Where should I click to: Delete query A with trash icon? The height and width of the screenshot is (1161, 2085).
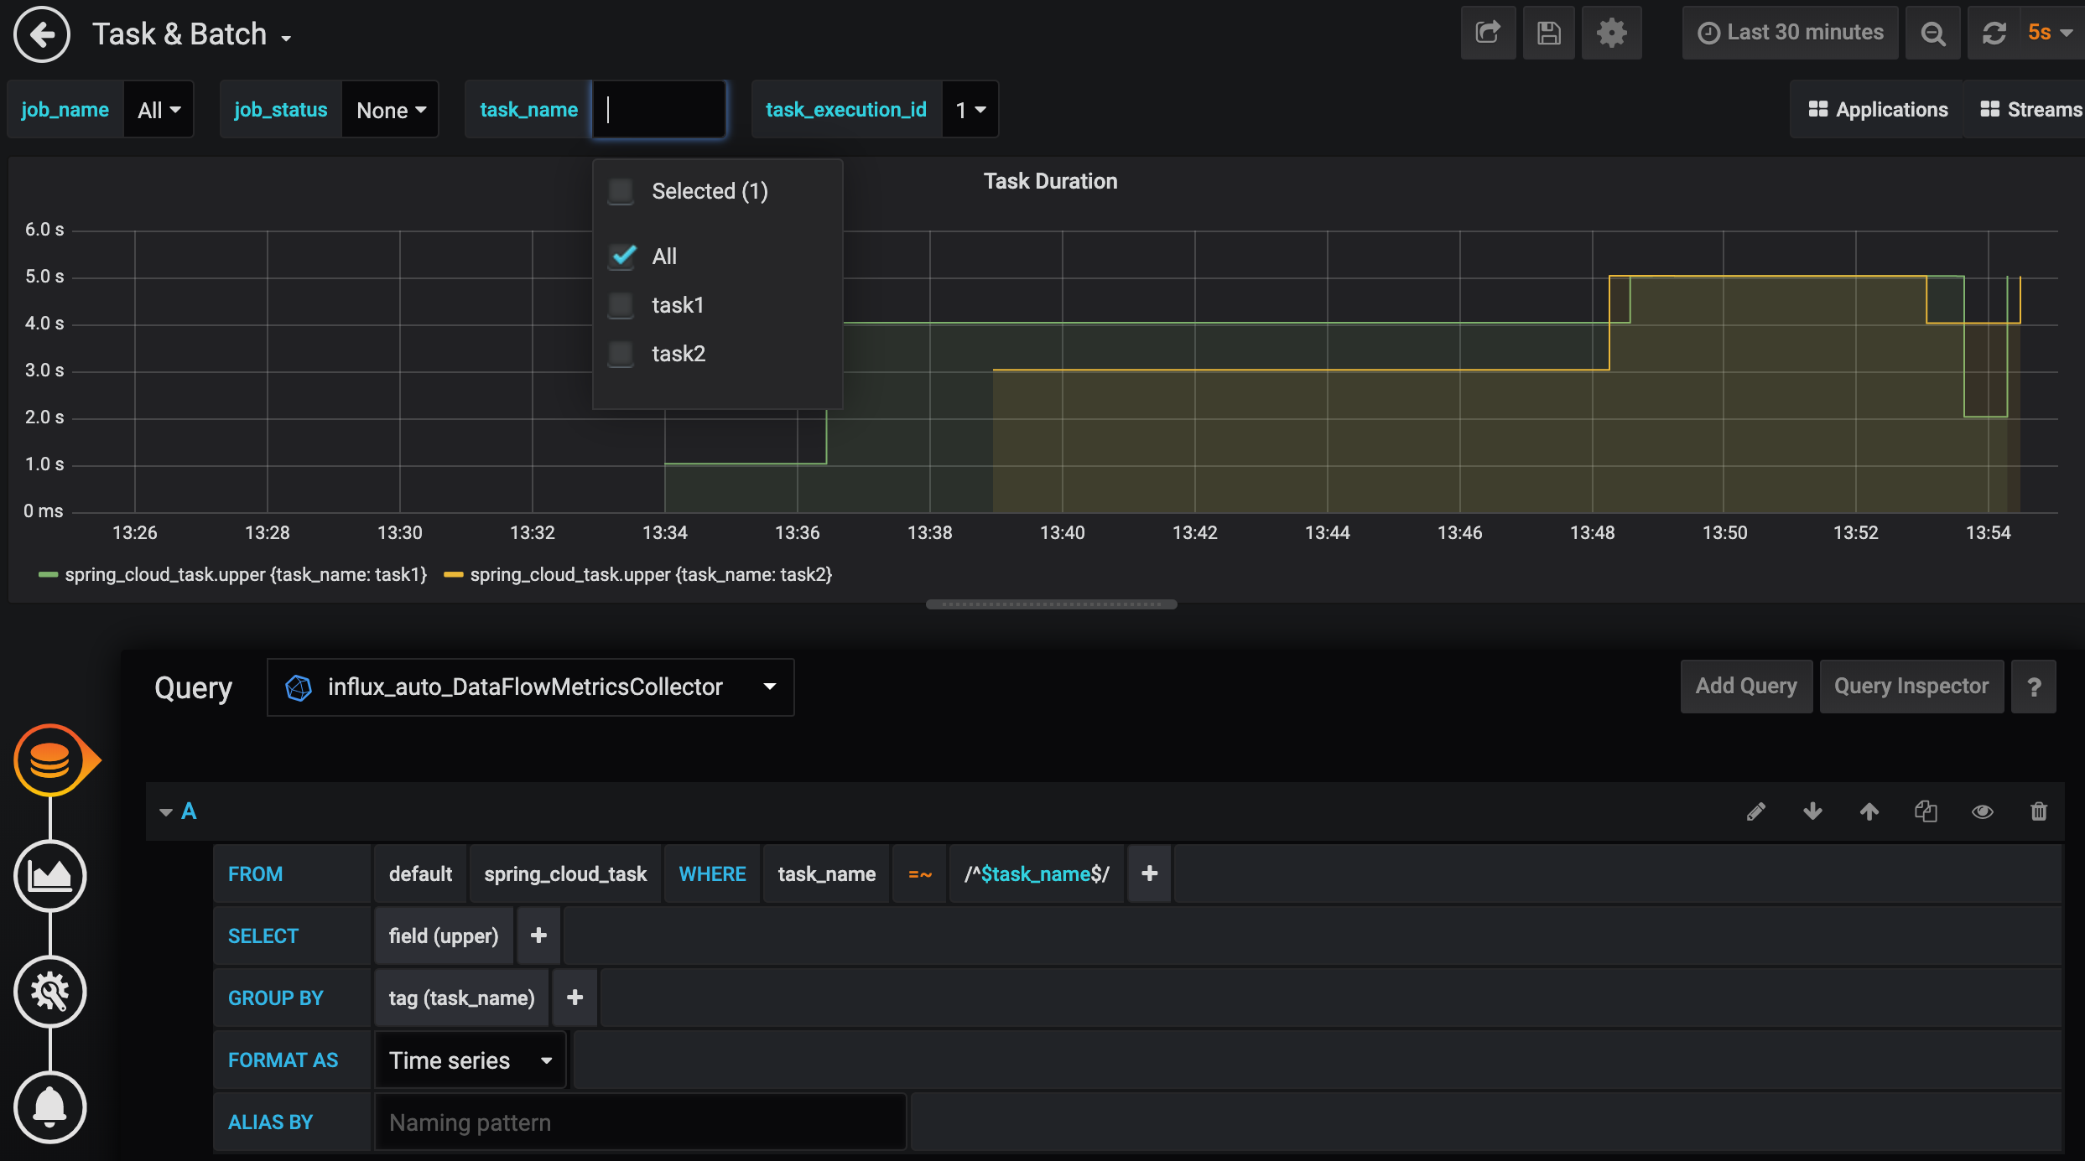tap(2039, 811)
